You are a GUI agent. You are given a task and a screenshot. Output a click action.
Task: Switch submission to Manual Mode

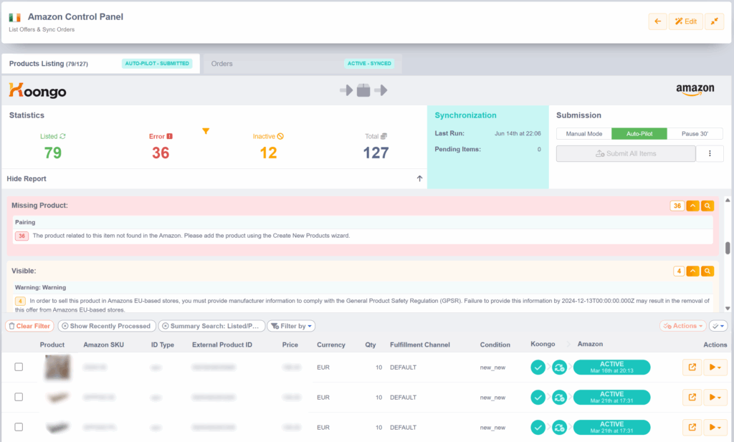(583, 134)
